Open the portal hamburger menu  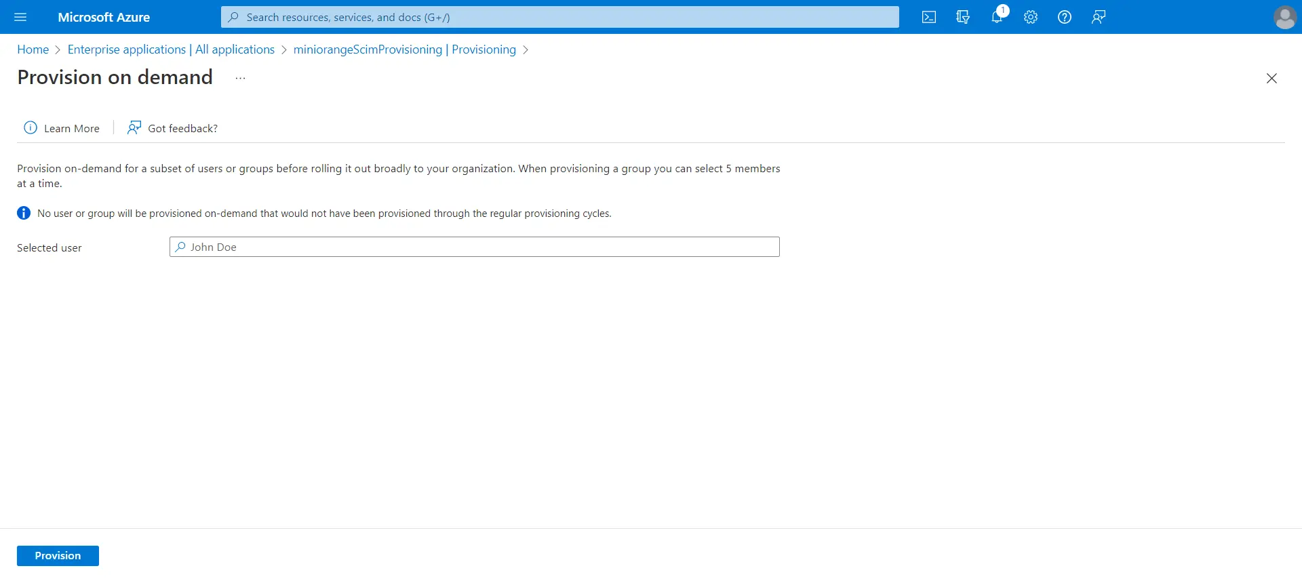(20, 17)
